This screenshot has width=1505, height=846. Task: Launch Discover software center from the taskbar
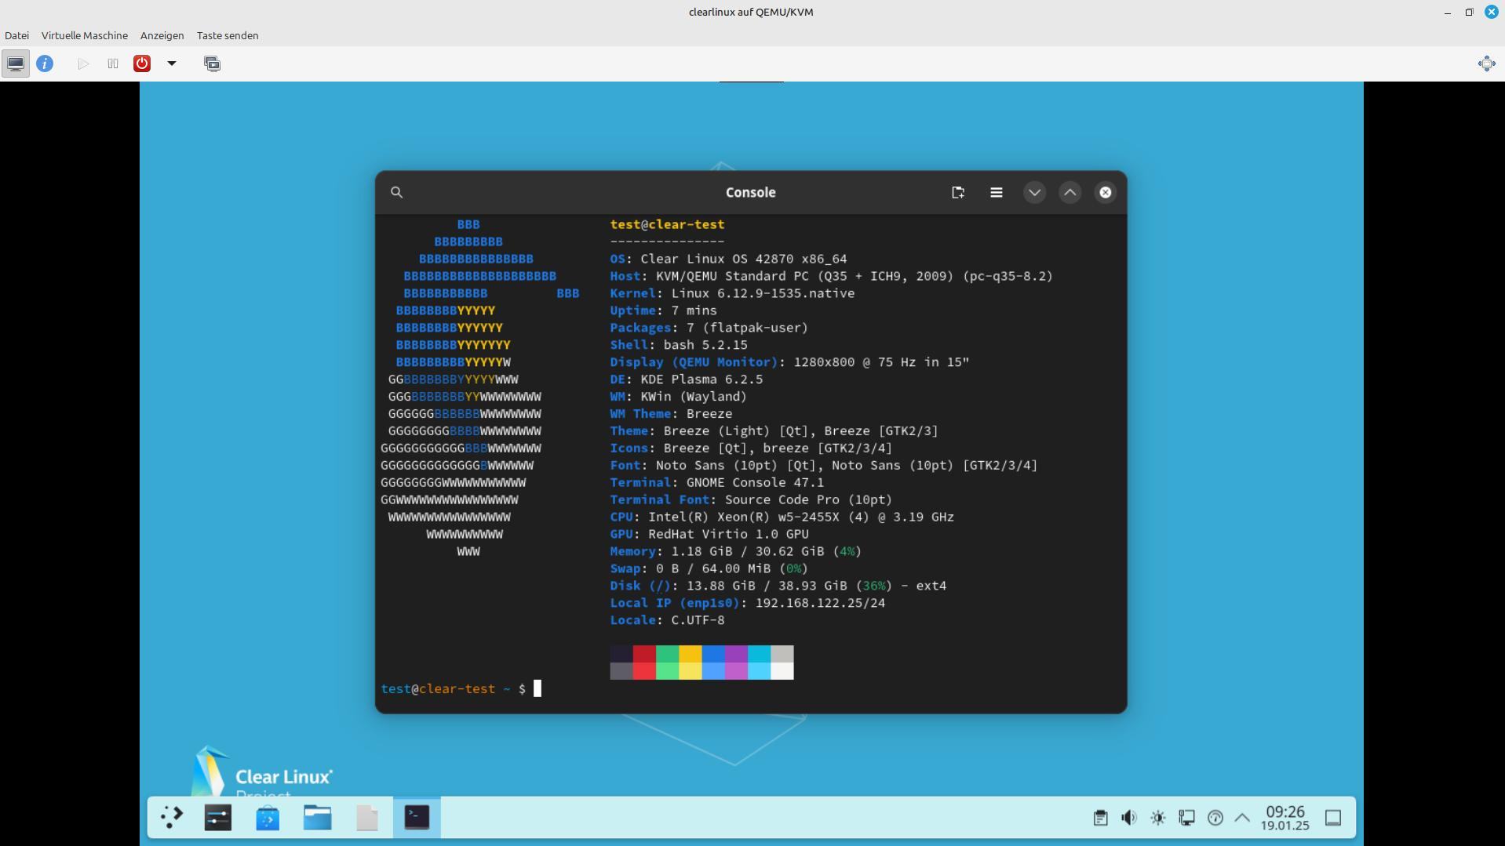(268, 818)
